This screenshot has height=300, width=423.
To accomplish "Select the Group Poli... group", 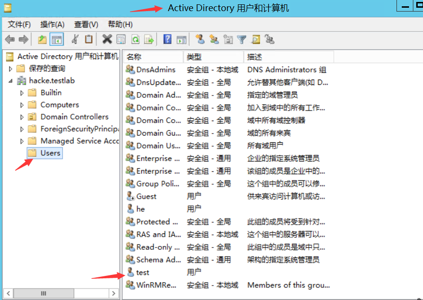I will click(158, 184).
